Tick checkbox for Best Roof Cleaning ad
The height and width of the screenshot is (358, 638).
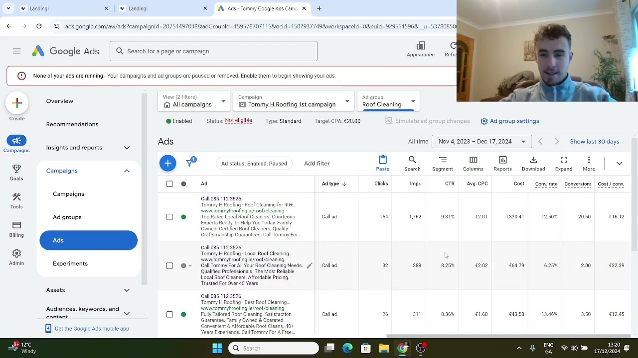tap(169, 314)
